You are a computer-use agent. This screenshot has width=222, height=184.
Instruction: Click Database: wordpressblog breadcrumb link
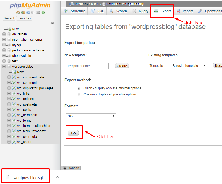pyautogui.click(x=125, y=4)
